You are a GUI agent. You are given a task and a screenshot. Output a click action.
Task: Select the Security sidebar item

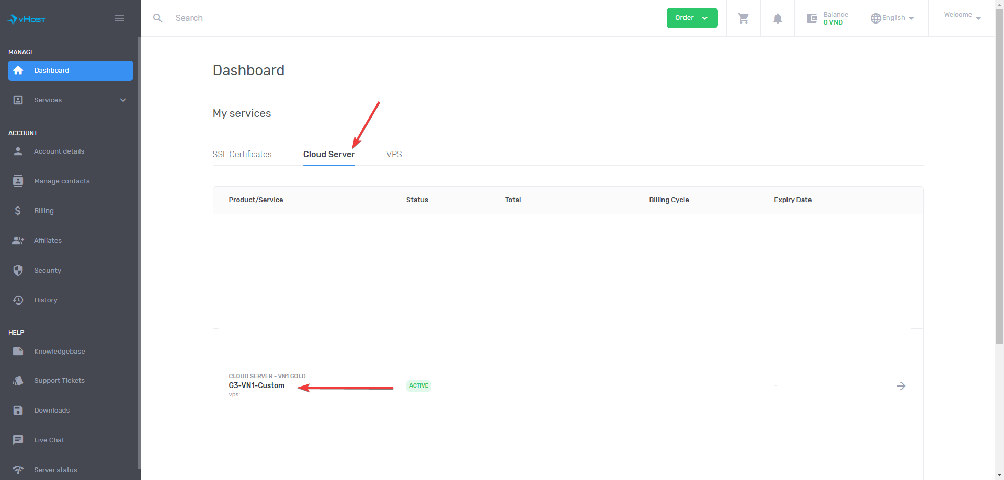tap(48, 270)
